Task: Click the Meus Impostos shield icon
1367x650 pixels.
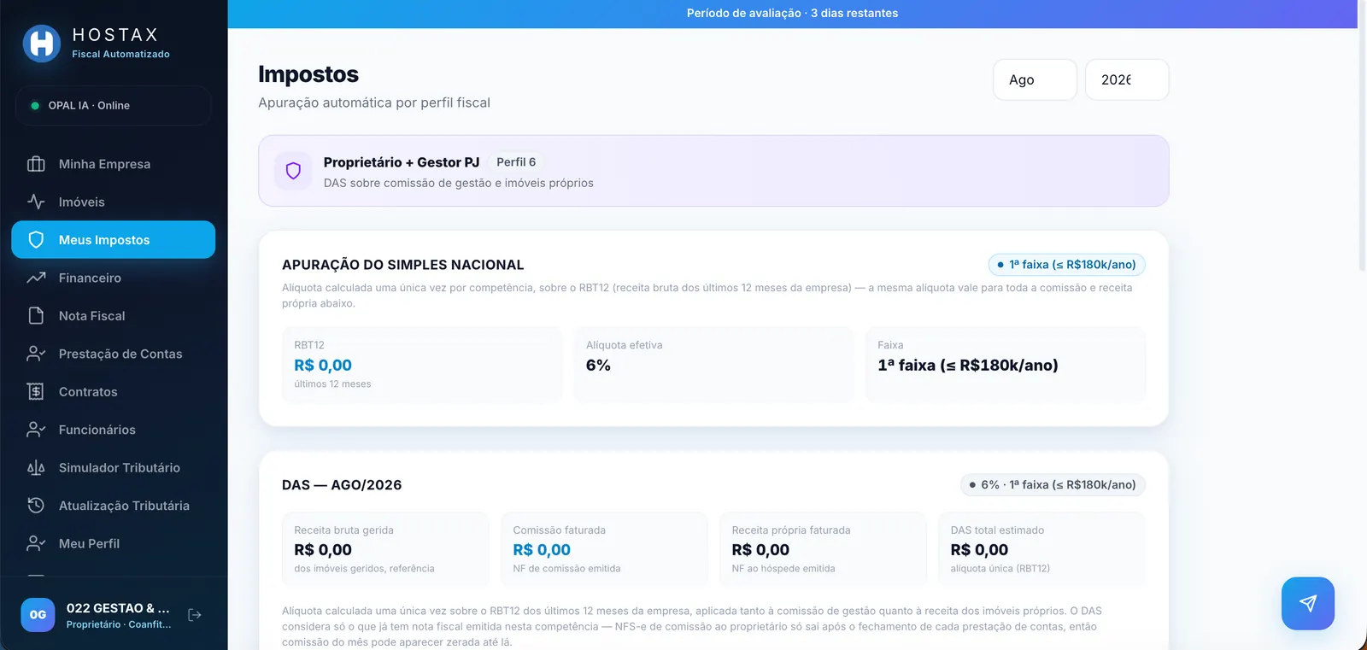Action: pos(36,240)
